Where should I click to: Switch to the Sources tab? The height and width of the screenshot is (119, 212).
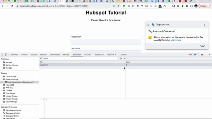tap(34, 55)
